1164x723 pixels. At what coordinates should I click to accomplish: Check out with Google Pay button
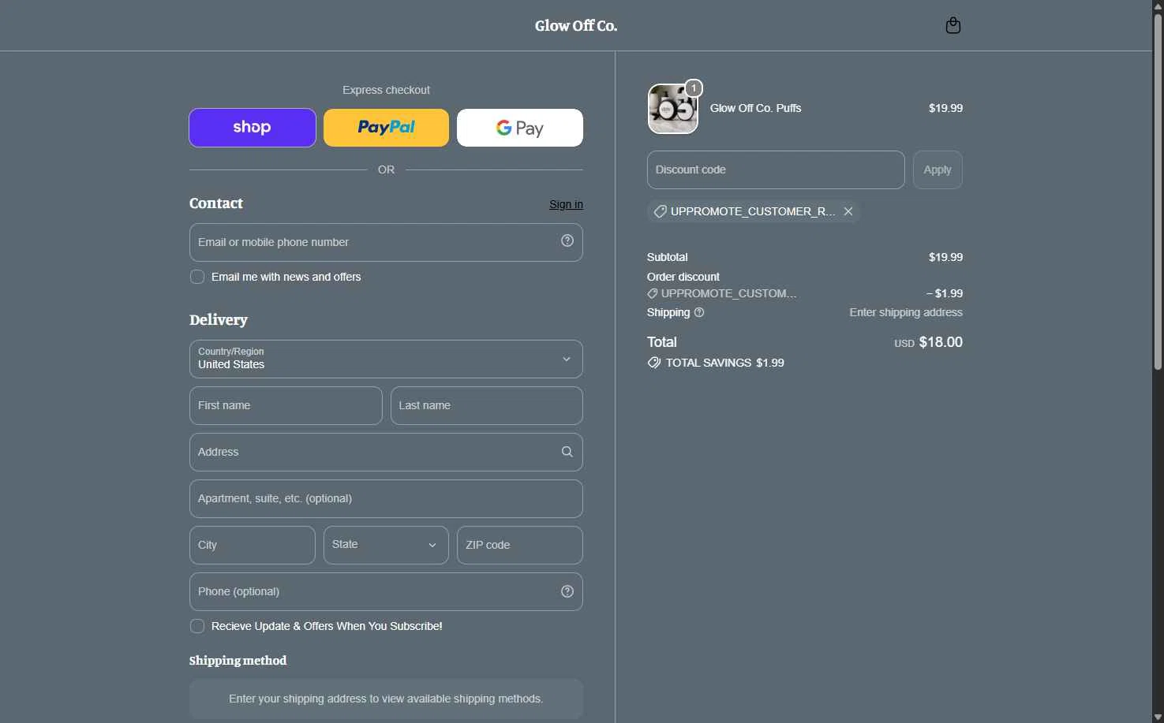point(520,128)
